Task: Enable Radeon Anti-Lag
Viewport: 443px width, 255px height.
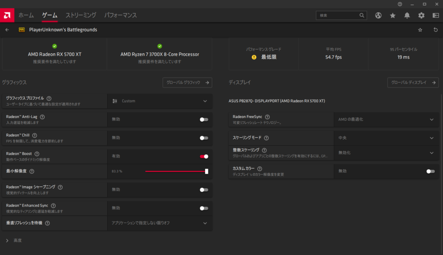Action: point(203,119)
